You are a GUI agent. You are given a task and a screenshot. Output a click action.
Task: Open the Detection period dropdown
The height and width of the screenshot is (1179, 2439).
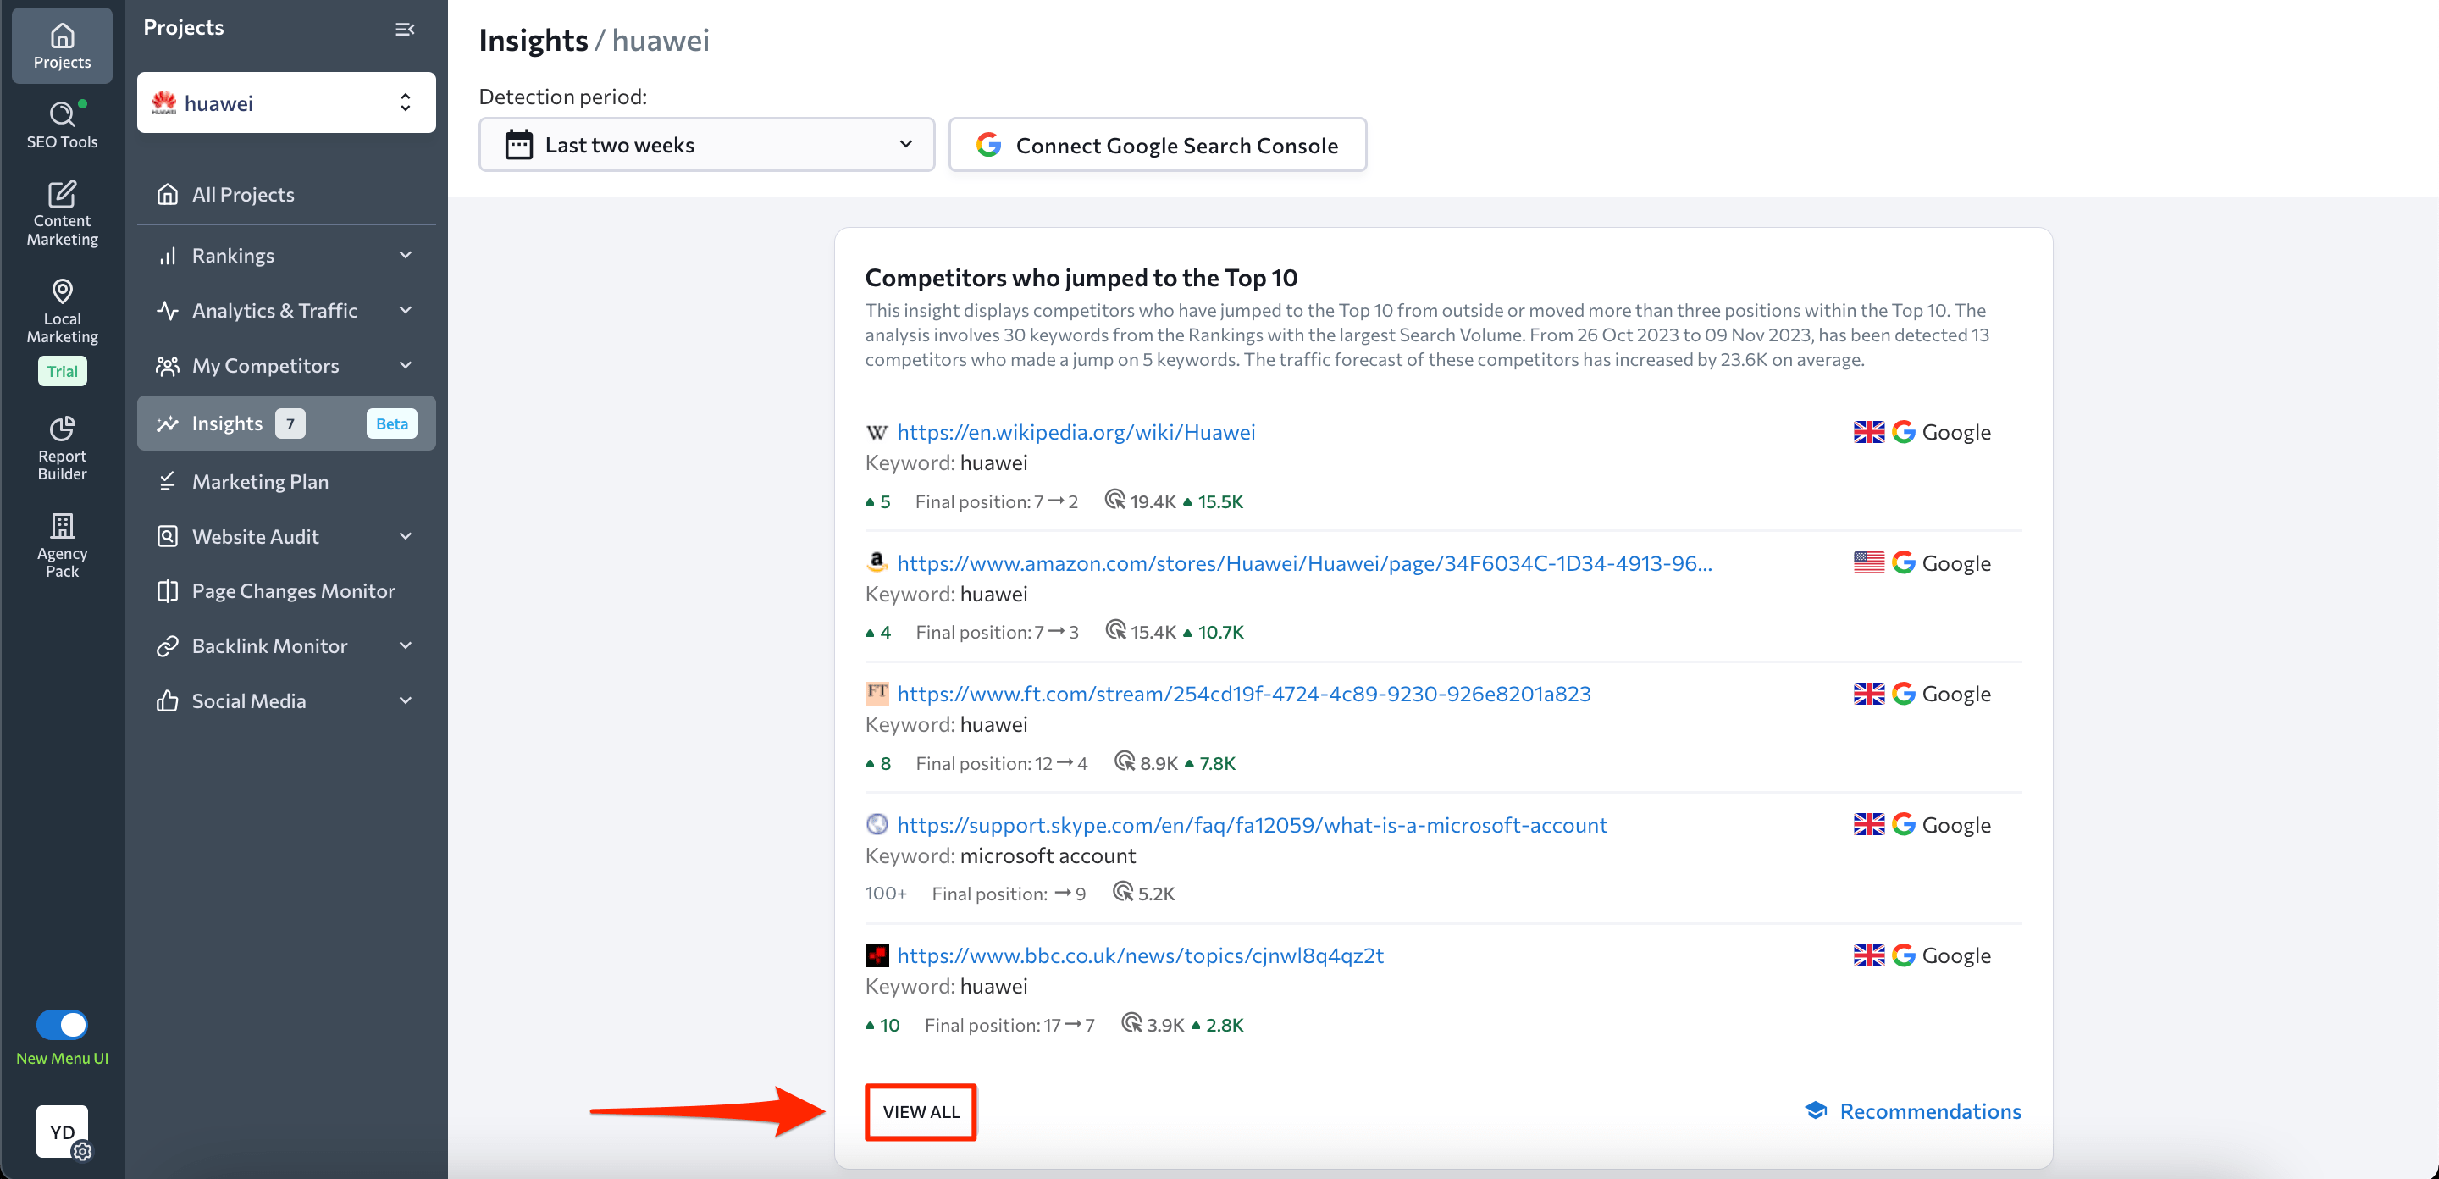click(706, 145)
